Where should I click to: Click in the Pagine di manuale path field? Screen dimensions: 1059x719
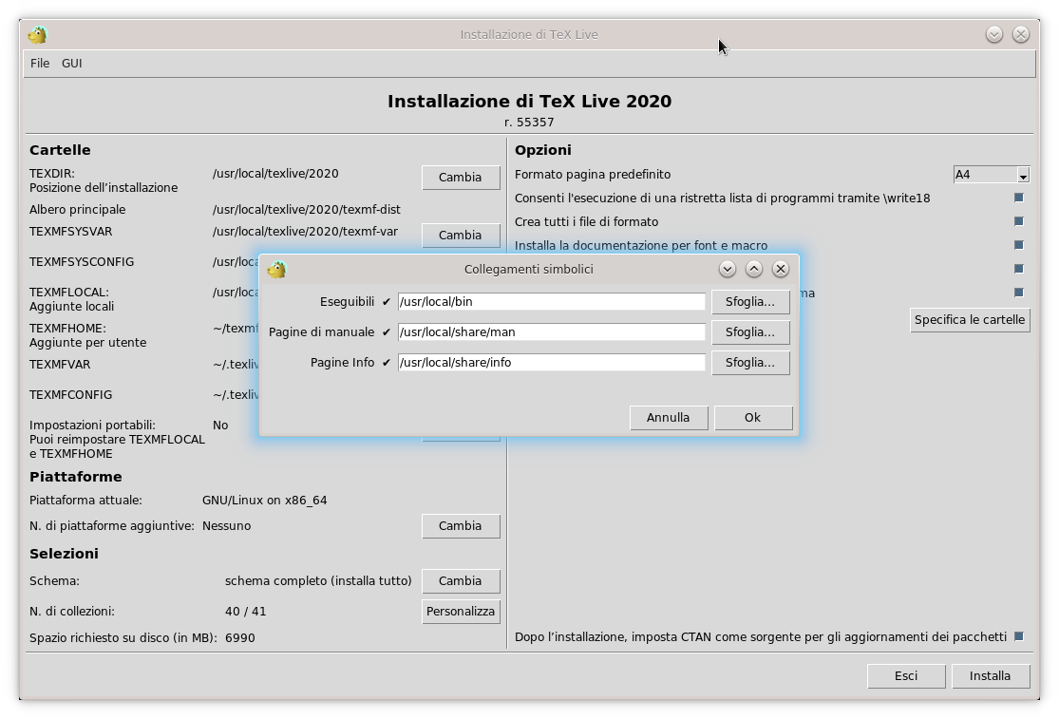click(551, 332)
